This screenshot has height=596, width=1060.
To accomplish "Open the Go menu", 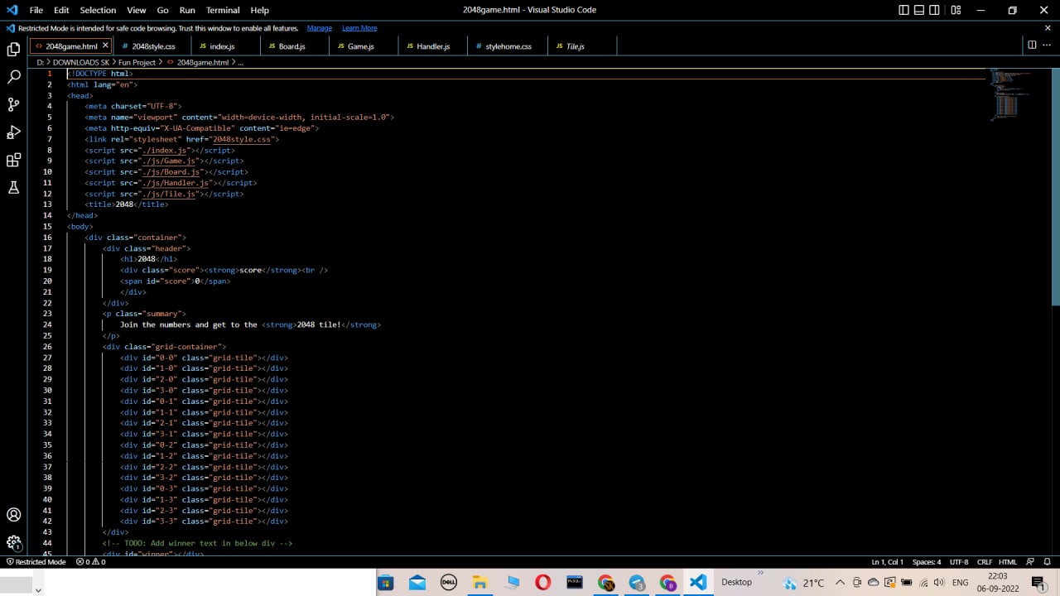I will pyautogui.click(x=163, y=10).
